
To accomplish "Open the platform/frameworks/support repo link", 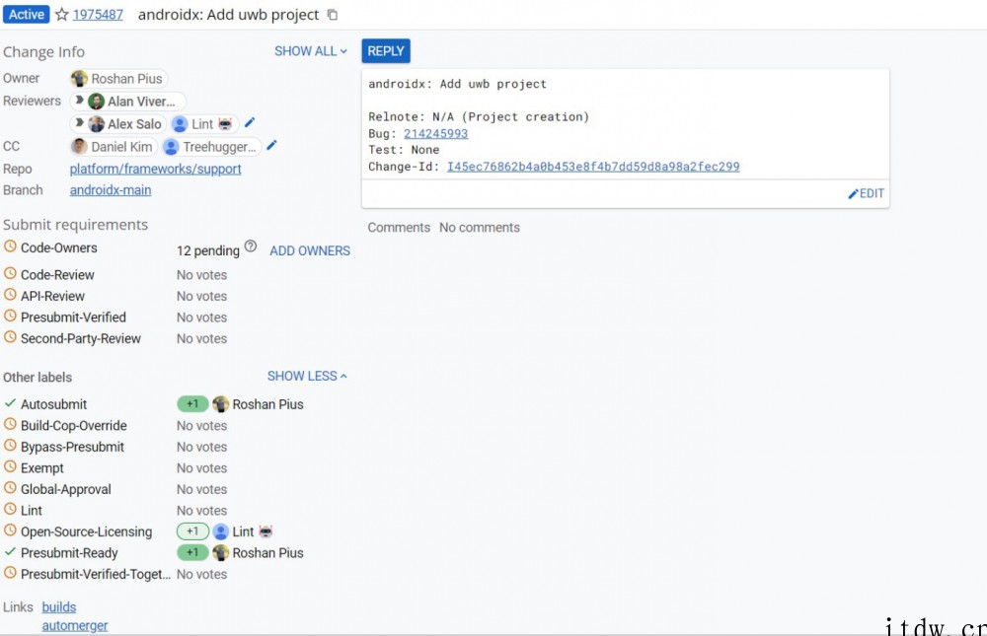I will click(155, 169).
